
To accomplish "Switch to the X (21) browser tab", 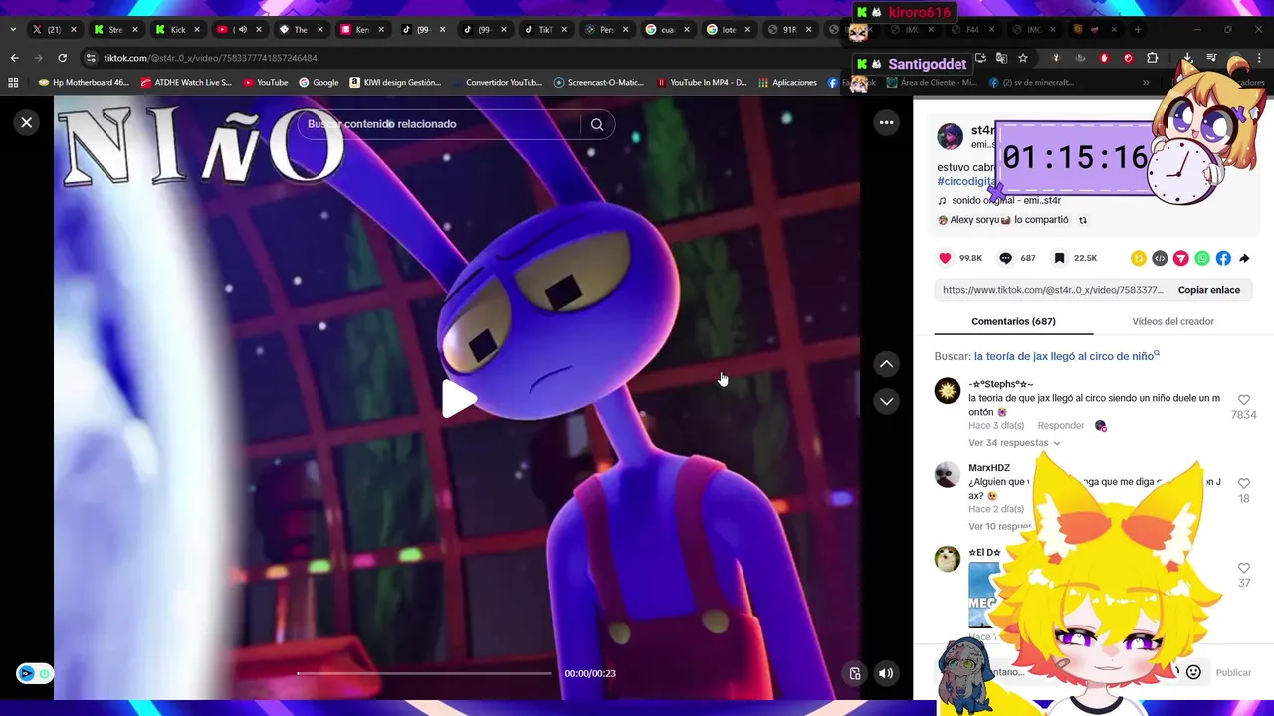I will pyautogui.click(x=54, y=30).
